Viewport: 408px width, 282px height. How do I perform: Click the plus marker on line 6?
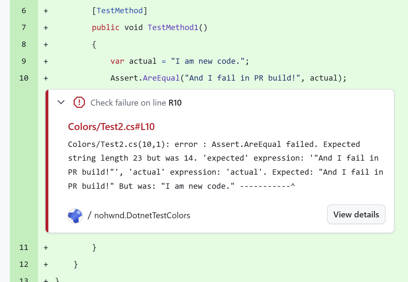(x=45, y=10)
